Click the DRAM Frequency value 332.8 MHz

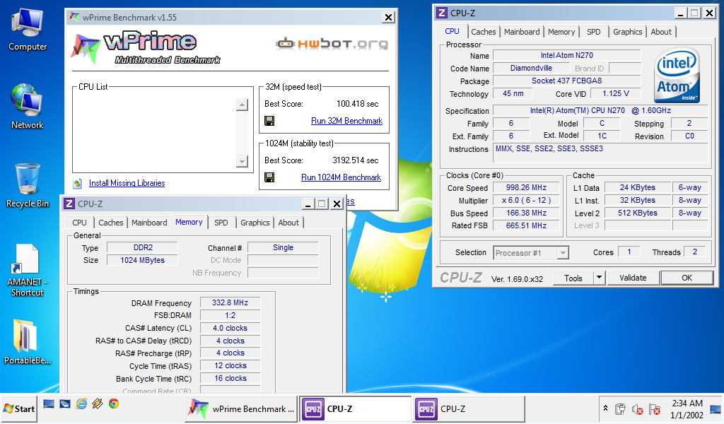(230, 302)
